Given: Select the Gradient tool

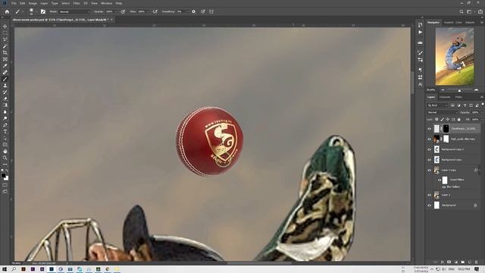Looking at the screenshot, I should (x=5, y=105).
